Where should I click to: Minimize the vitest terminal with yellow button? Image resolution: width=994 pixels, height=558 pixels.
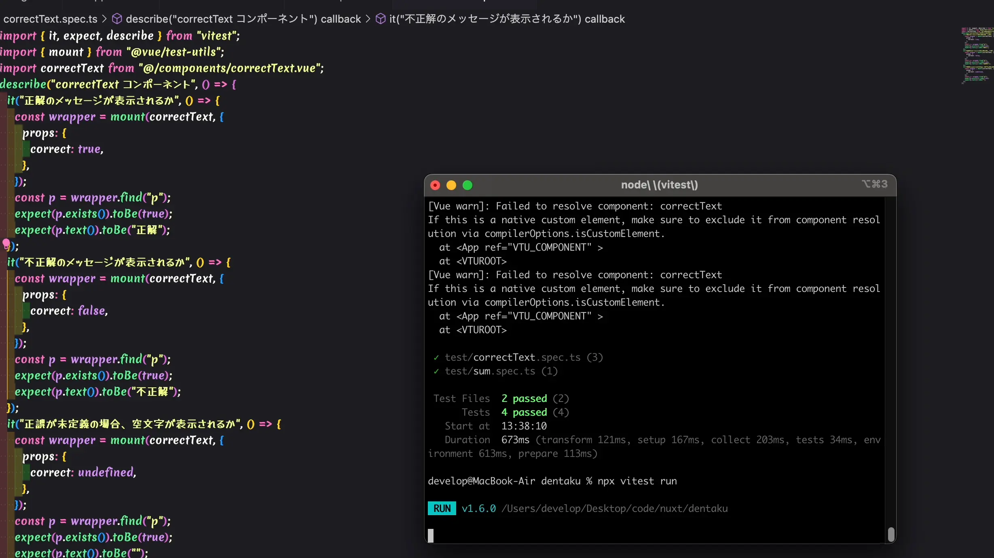coord(451,185)
